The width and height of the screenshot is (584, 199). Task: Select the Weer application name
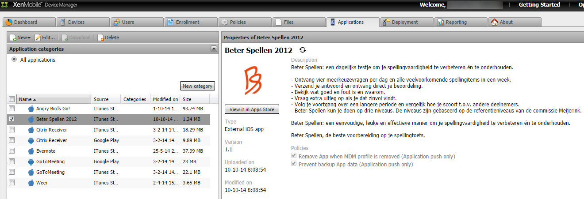coord(42,183)
